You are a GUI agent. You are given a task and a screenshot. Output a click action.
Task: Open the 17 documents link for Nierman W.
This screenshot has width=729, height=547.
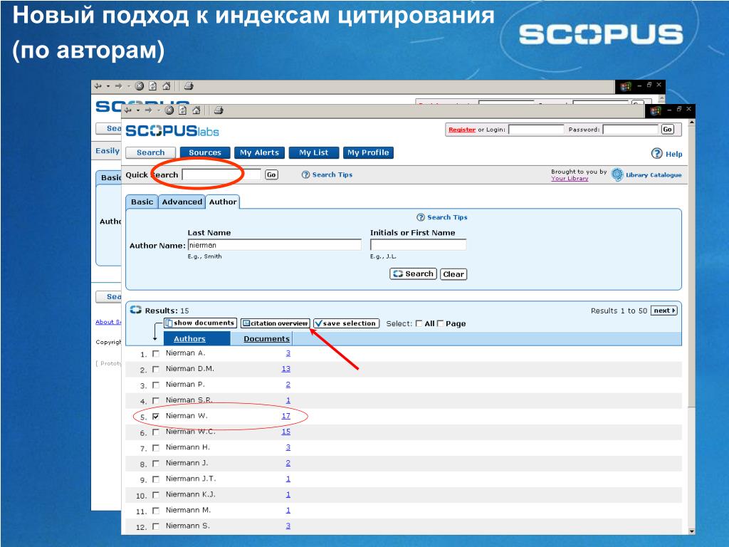pos(286,416)
